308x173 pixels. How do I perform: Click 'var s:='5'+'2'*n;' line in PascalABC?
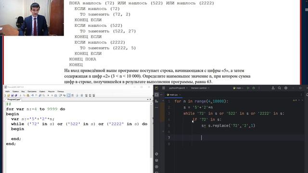33,119
